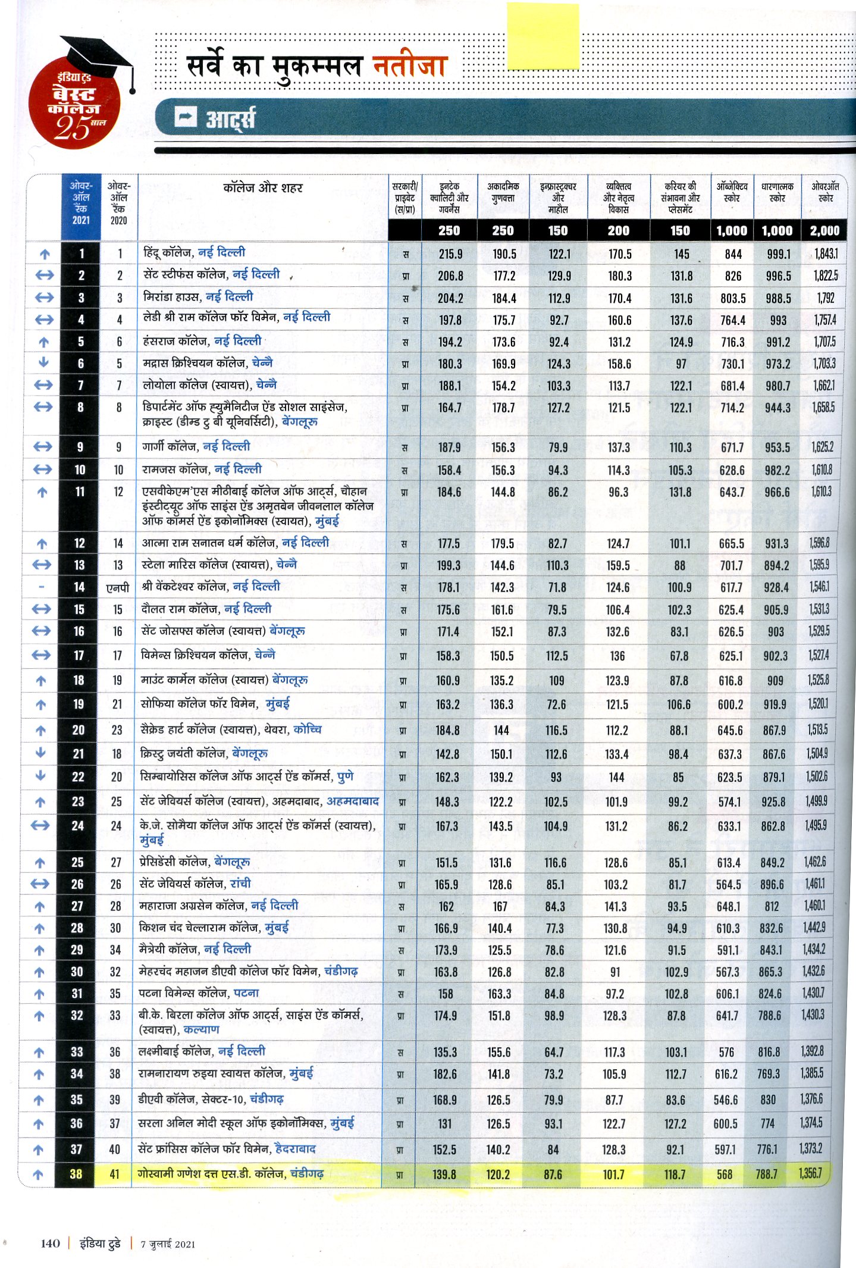
Task: Click the city name हैदराबाद
Action: tap(295, 1148)
